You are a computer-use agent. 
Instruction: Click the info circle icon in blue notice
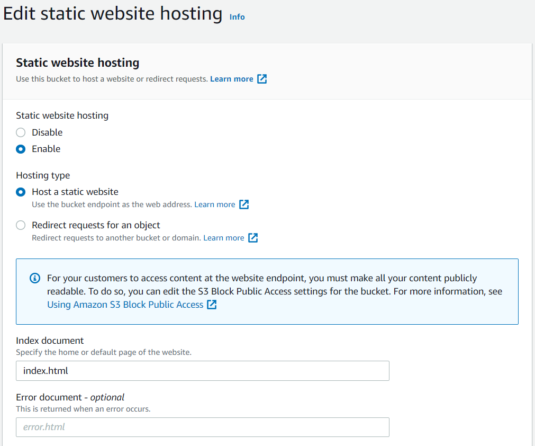tap(35, 278)
